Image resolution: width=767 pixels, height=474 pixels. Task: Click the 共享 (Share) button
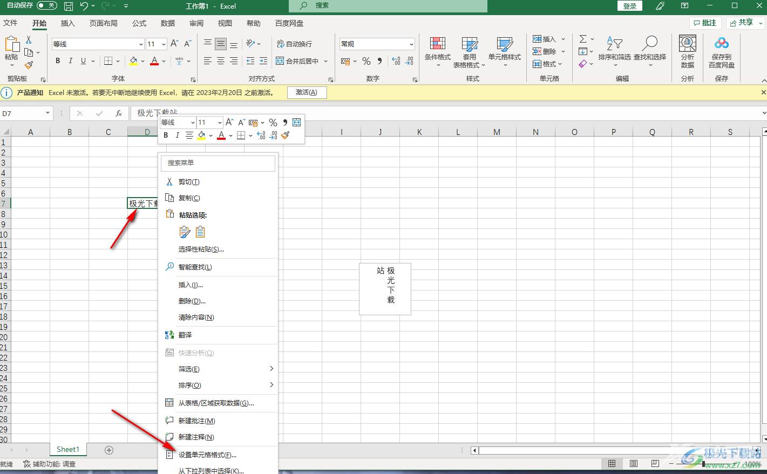(x=745, y=23)
